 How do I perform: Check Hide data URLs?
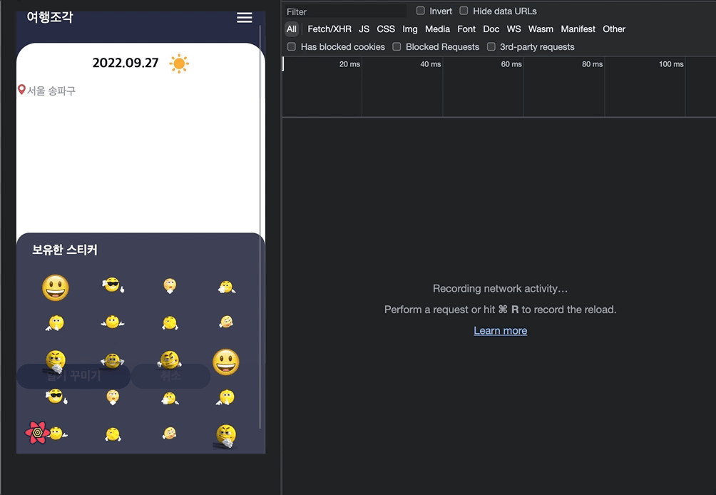pos(464,11)
